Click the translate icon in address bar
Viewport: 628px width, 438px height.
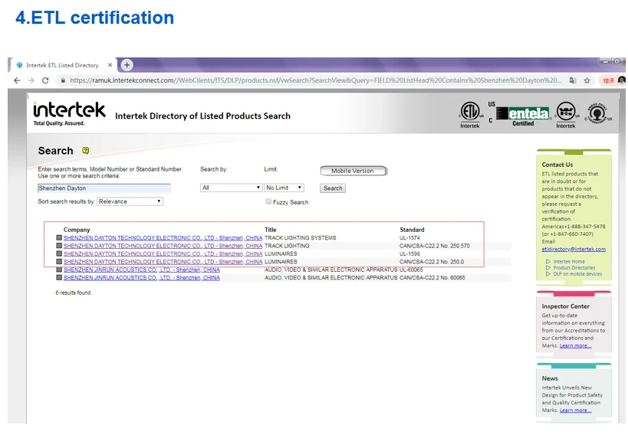tap(572, 80)
